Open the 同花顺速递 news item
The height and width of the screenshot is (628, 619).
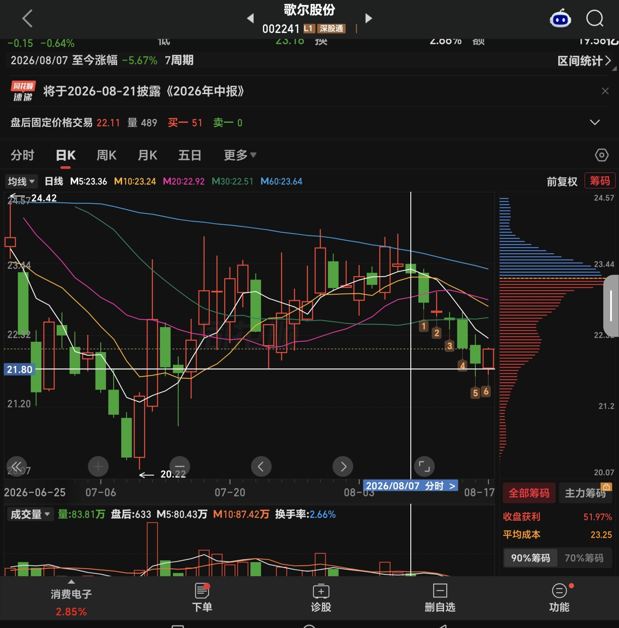tap(143, 91)
